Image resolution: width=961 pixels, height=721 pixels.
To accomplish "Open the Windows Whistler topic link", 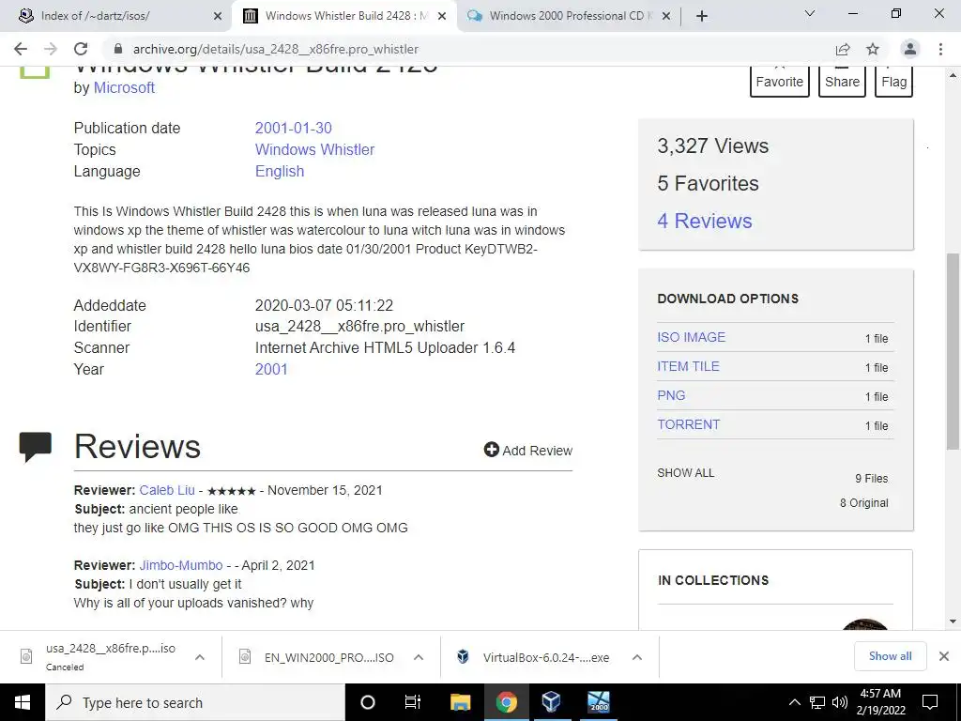I will tap(314, 149).
